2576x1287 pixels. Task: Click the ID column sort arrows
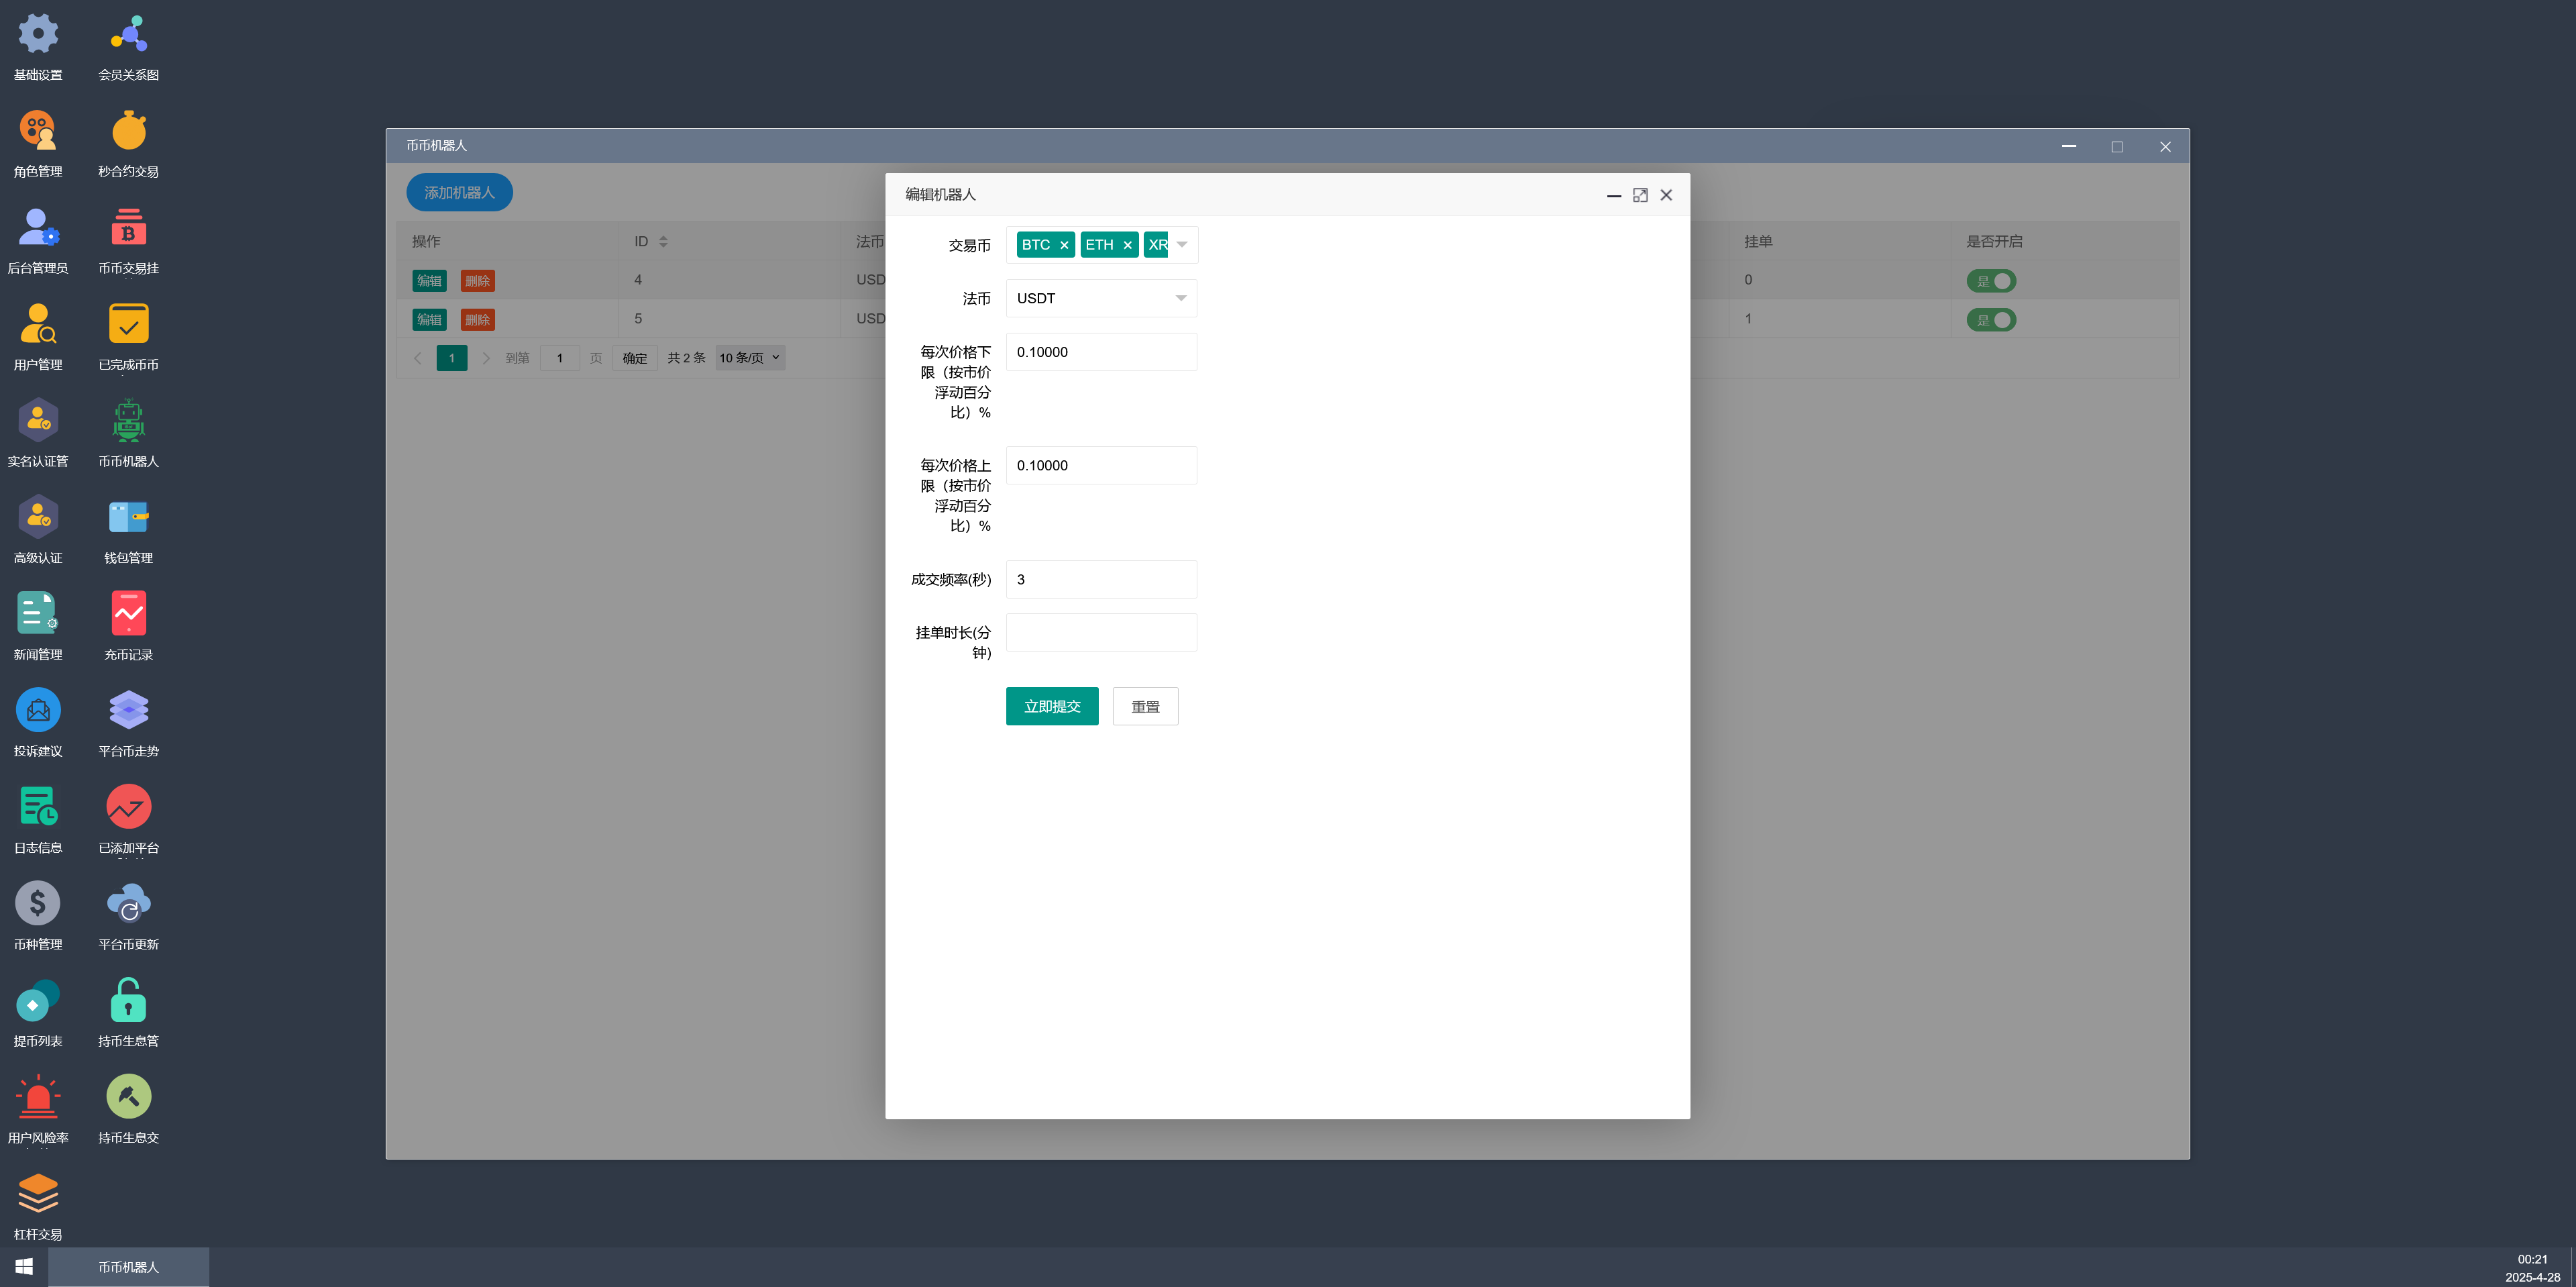(x=663, y=242)
